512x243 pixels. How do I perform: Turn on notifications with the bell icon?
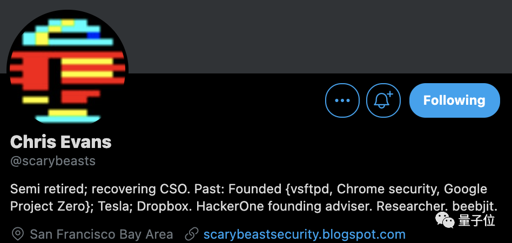(x=383, y=100)
